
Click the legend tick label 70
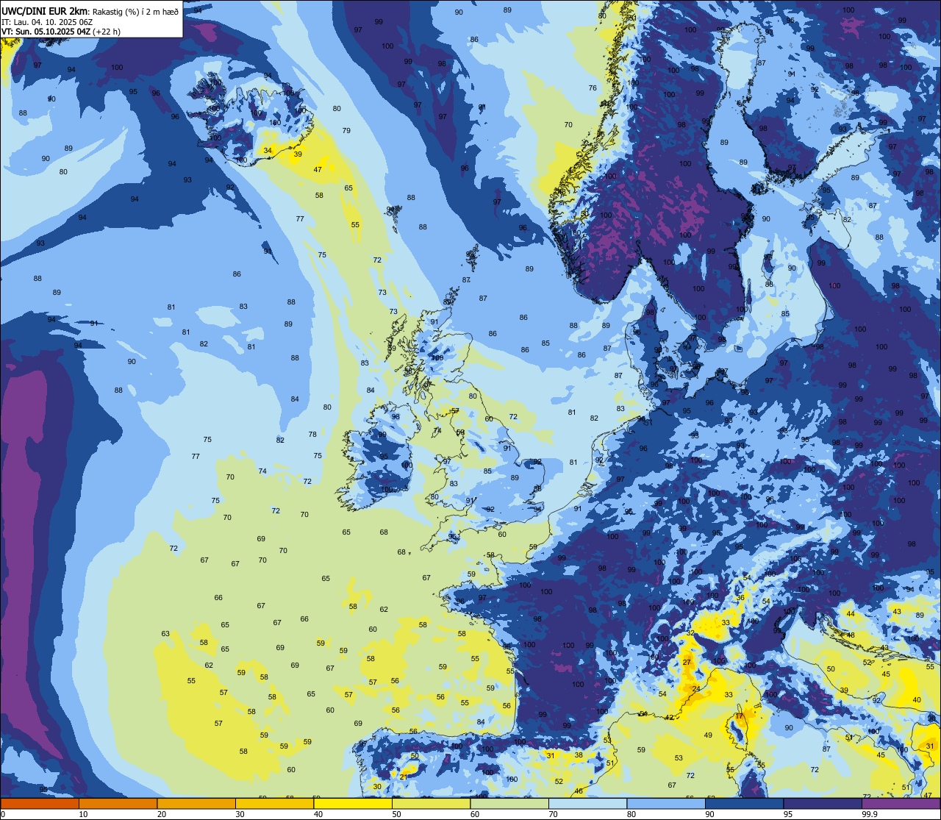tap(553, 813)
